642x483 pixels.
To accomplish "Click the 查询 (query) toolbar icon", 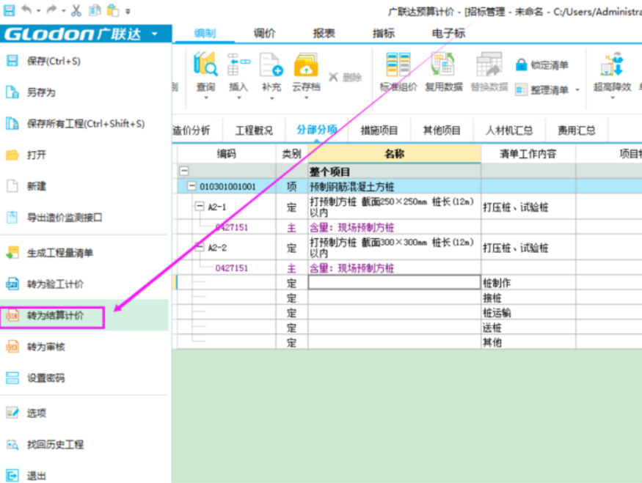I will click(x=205, y=66).
